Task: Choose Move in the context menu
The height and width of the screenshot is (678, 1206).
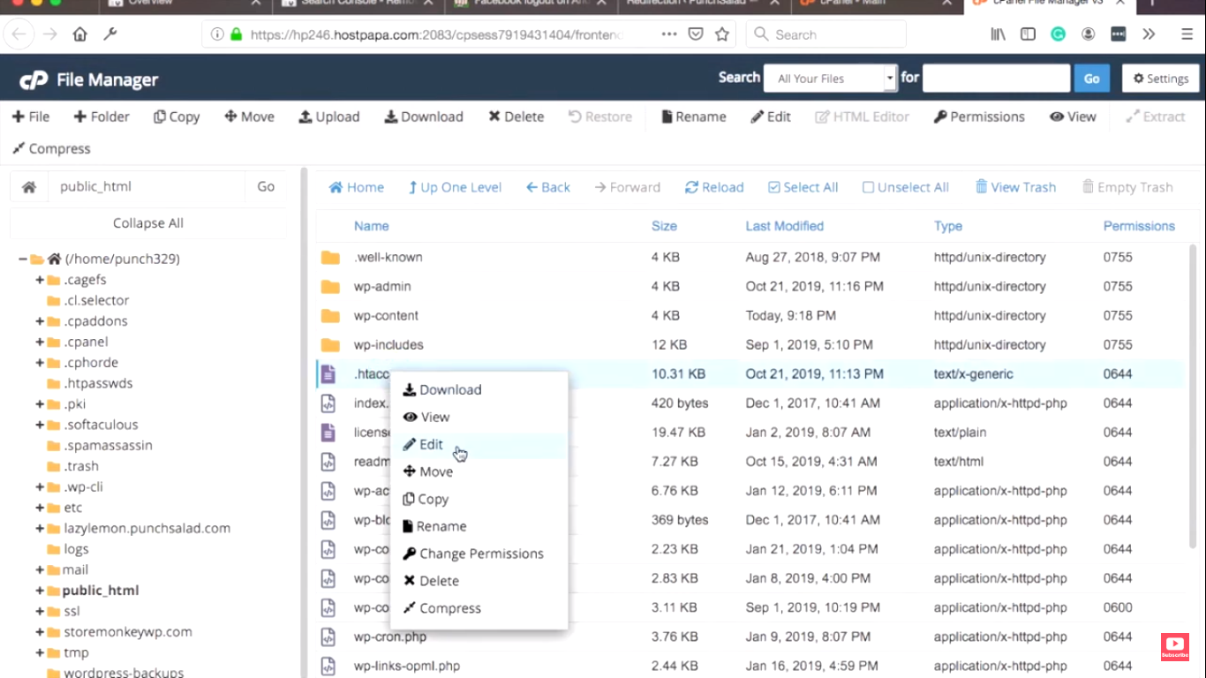Action: 479,472
